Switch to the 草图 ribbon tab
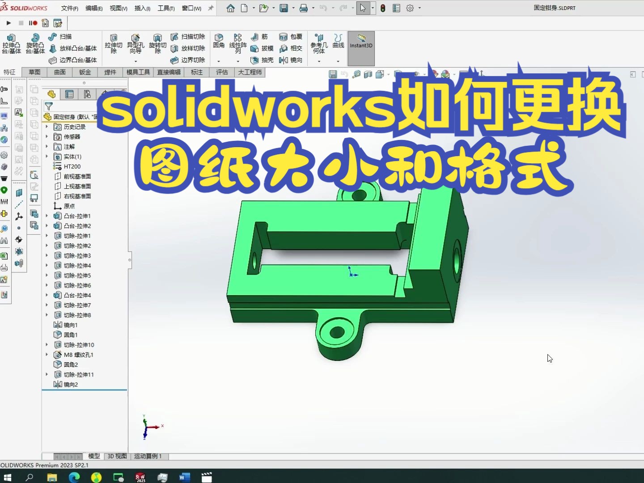The height and width of the screenshot is (483, 644). (34, 72)
